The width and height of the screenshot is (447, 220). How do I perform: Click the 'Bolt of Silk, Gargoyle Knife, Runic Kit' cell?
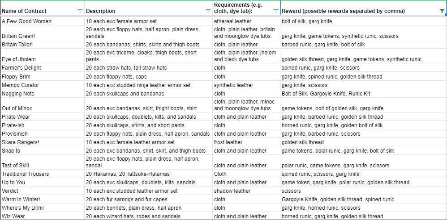point(364,94)
